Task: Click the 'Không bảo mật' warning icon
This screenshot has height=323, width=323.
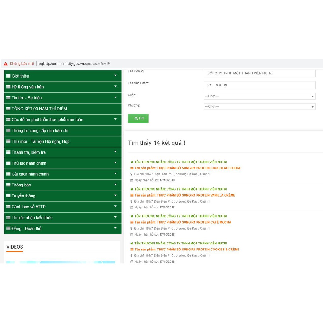Action: tap(6, 64)
